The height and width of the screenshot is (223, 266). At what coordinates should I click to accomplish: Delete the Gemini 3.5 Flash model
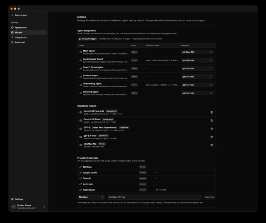point(212,121)
